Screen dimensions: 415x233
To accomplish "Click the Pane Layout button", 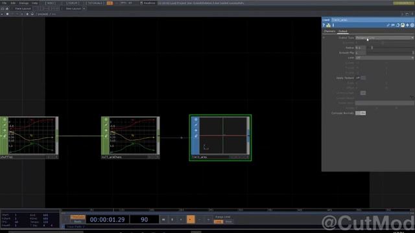I will click(23, 8).
